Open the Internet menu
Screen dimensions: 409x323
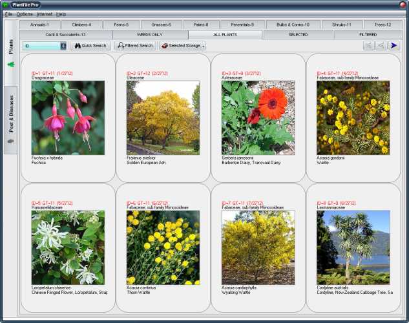[45, 14]
